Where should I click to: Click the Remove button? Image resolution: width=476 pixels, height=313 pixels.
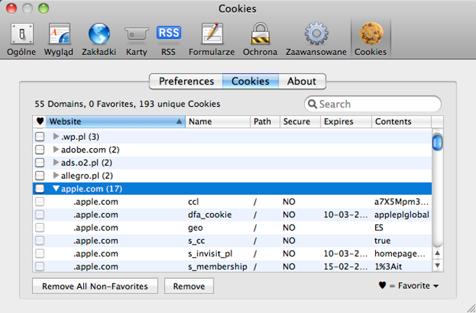pos(189,286)
